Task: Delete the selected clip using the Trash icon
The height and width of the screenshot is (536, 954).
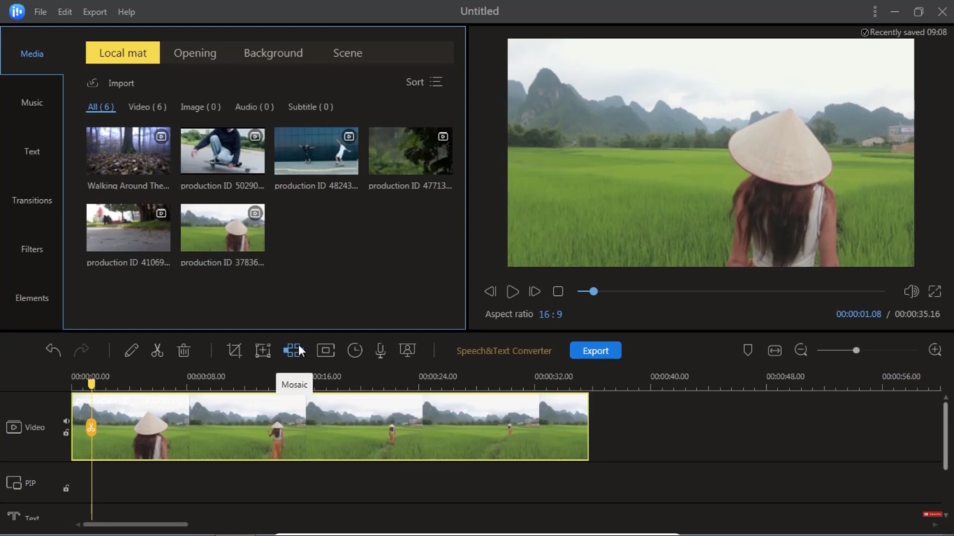Action: coord(183,350)
